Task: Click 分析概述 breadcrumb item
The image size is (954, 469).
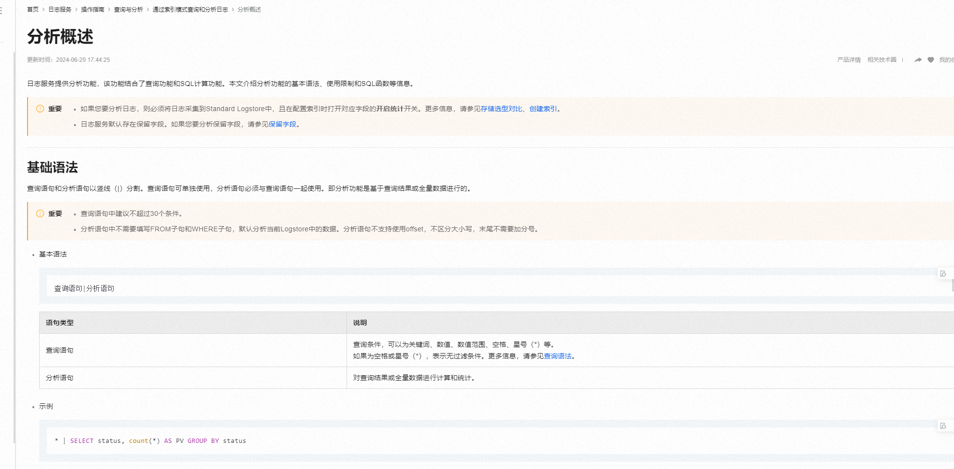Action: [x=249, y=10]
